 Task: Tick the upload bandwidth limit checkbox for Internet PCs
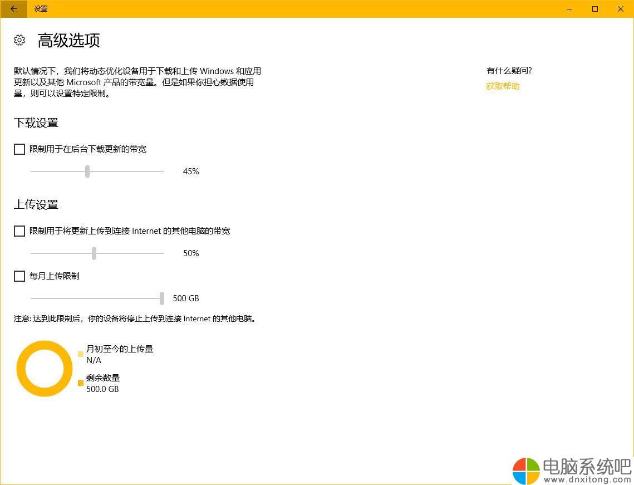19,231
